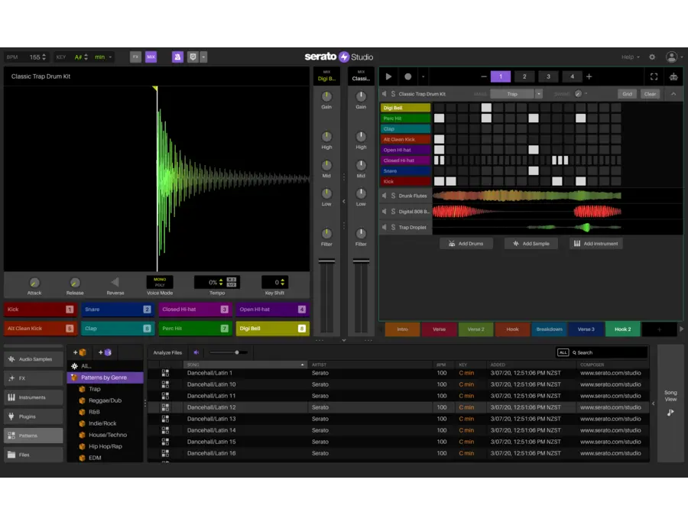This screenshot has height=525, width=688.
Task: Click Add Sample button
Action: coord(531,244)
